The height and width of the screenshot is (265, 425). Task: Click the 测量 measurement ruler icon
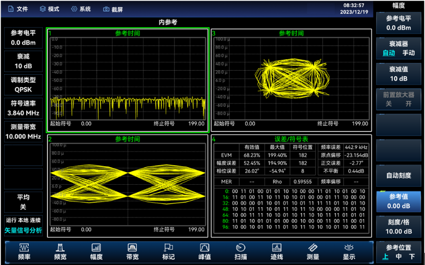[x=313, y=252]
